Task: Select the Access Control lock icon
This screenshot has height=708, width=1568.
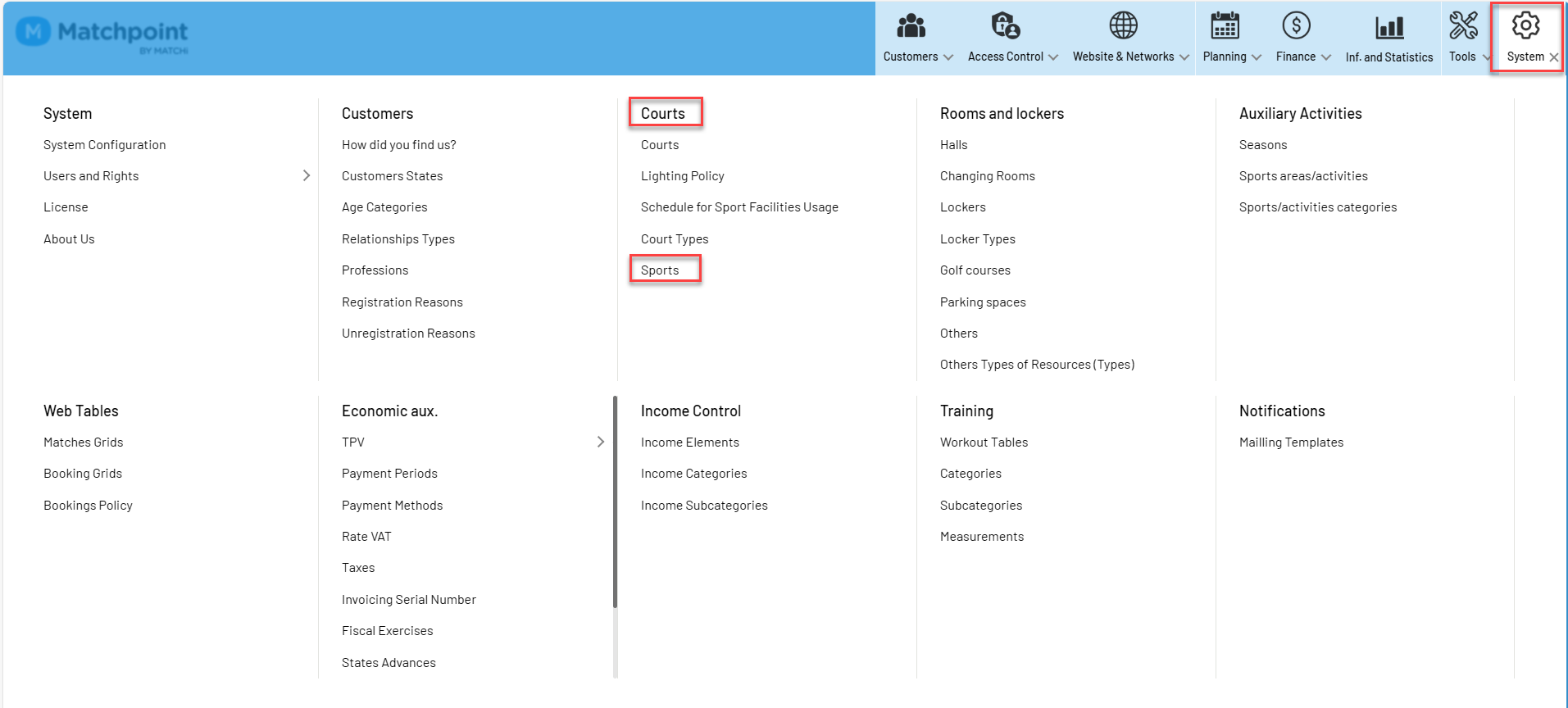Action: point(1005,25)
